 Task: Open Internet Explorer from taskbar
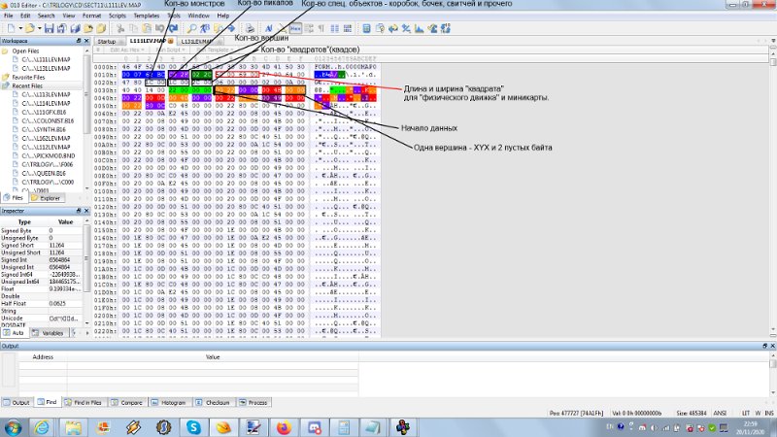[x=42, y=427]
